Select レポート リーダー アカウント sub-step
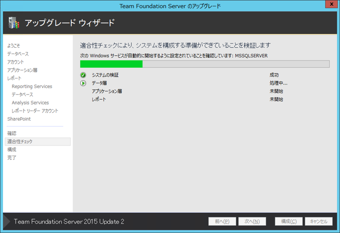This screenshot has height=233, width=340. [35, 111]
